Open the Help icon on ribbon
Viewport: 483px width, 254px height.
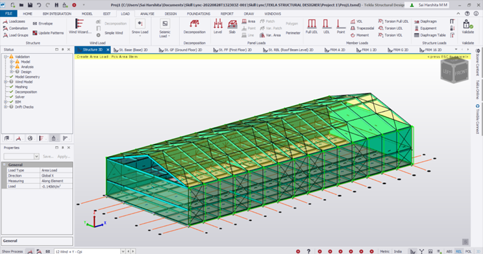tap(467, 14)
